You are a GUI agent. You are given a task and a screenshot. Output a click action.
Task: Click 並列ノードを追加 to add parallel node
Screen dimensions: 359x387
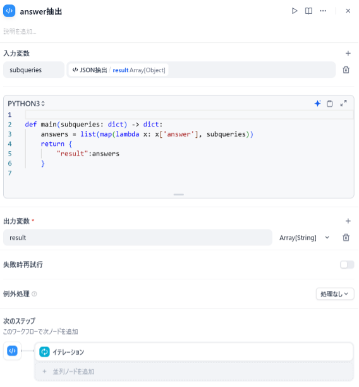point(193,372)
